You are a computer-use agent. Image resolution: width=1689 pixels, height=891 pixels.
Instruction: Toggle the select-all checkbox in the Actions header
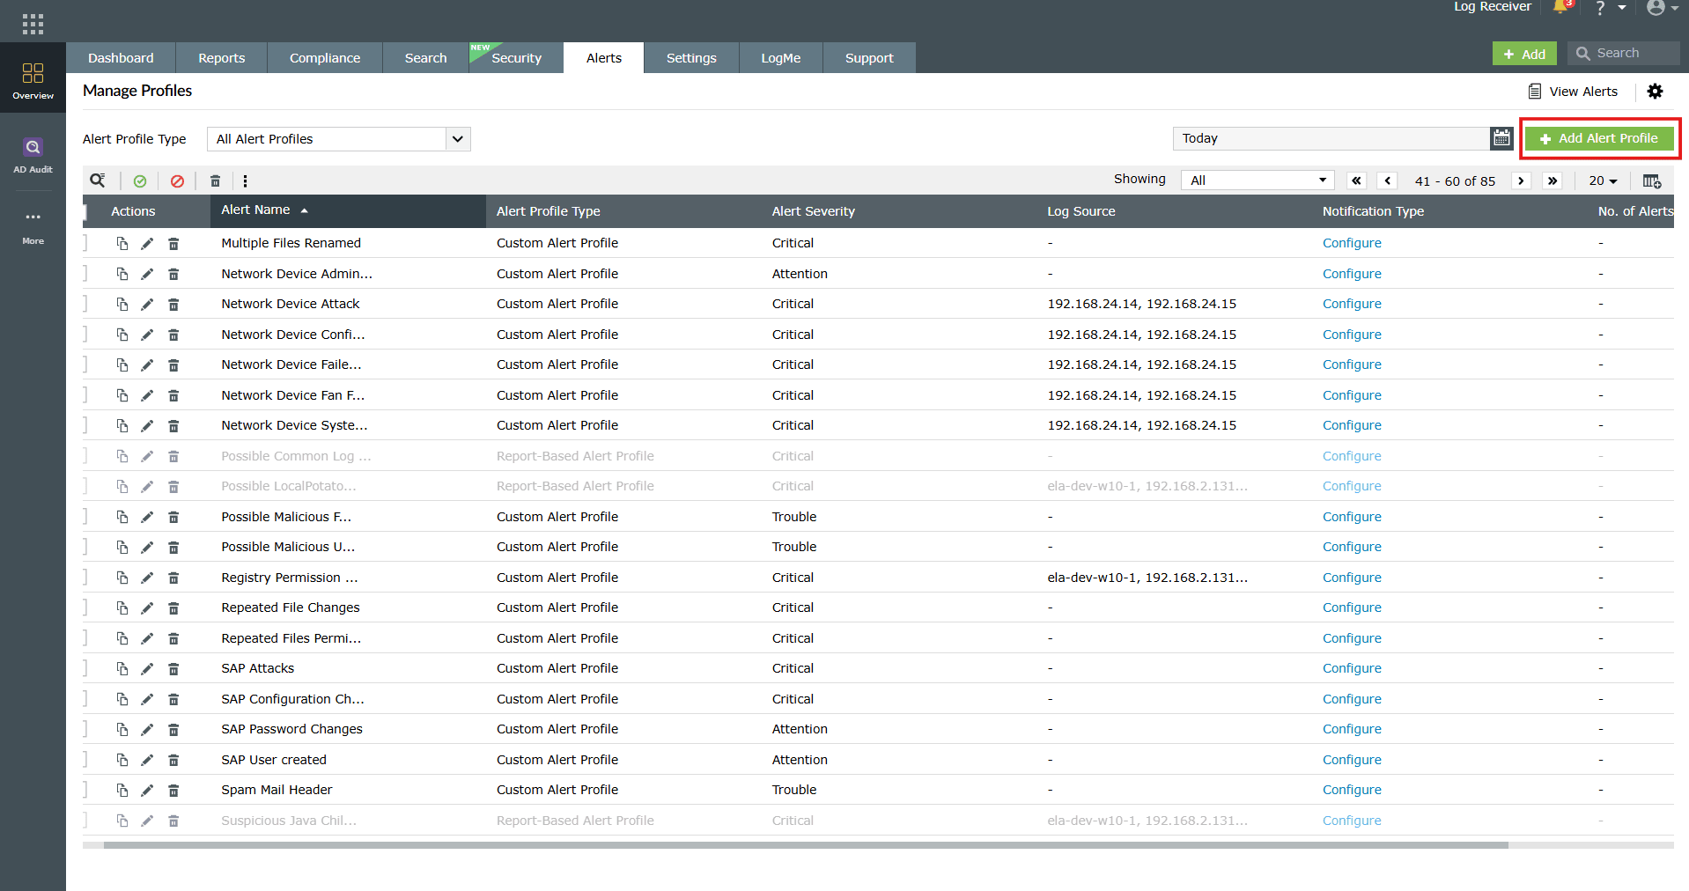coord(85,211)
